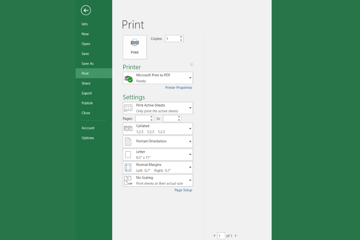Increase copies with the up spinner
This screenshot has height=240, width=360.
coord(181,37)
